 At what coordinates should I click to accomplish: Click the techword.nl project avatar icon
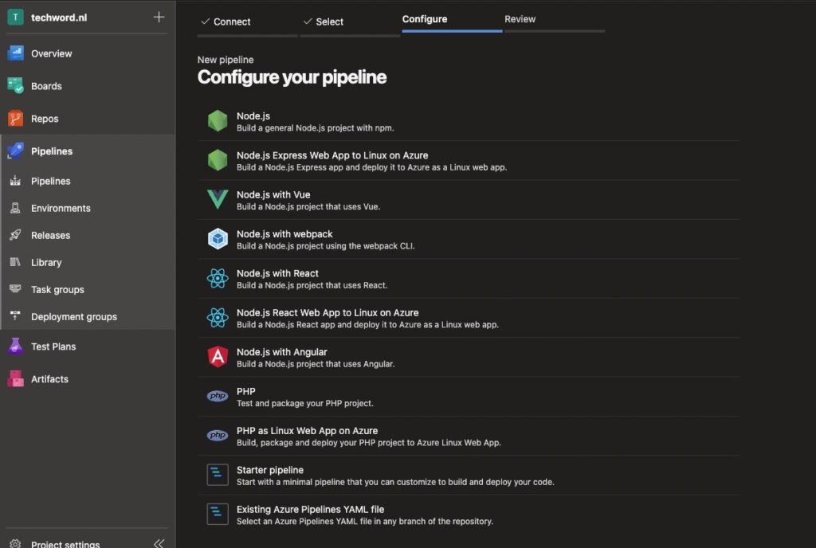pyautogui.click(x=15, y=18)
